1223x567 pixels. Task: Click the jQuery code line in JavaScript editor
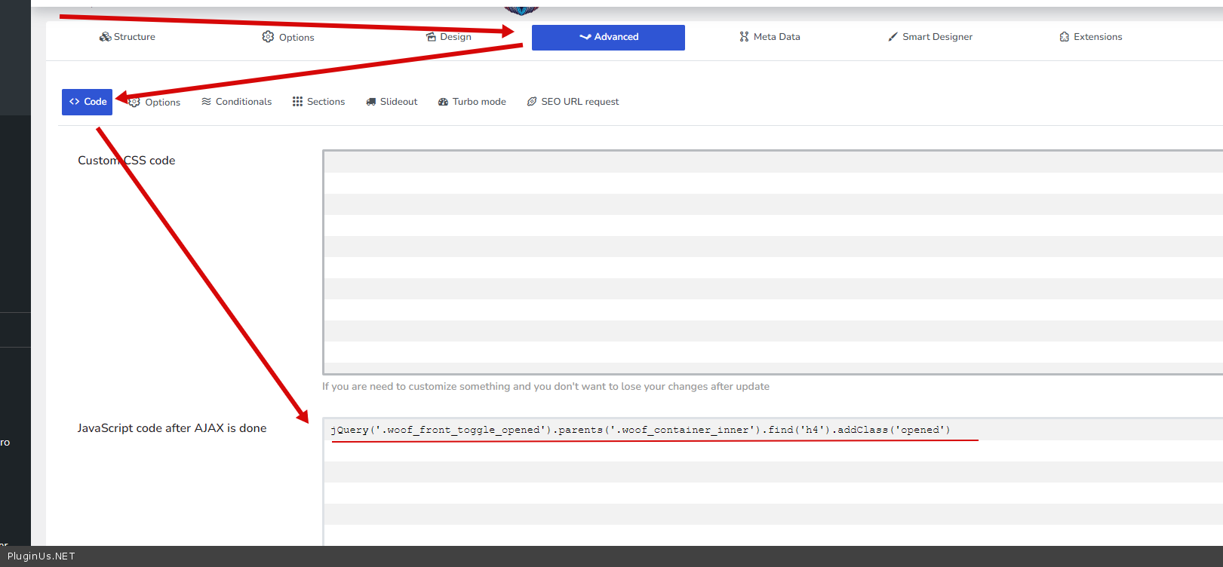tap(640, 430)
